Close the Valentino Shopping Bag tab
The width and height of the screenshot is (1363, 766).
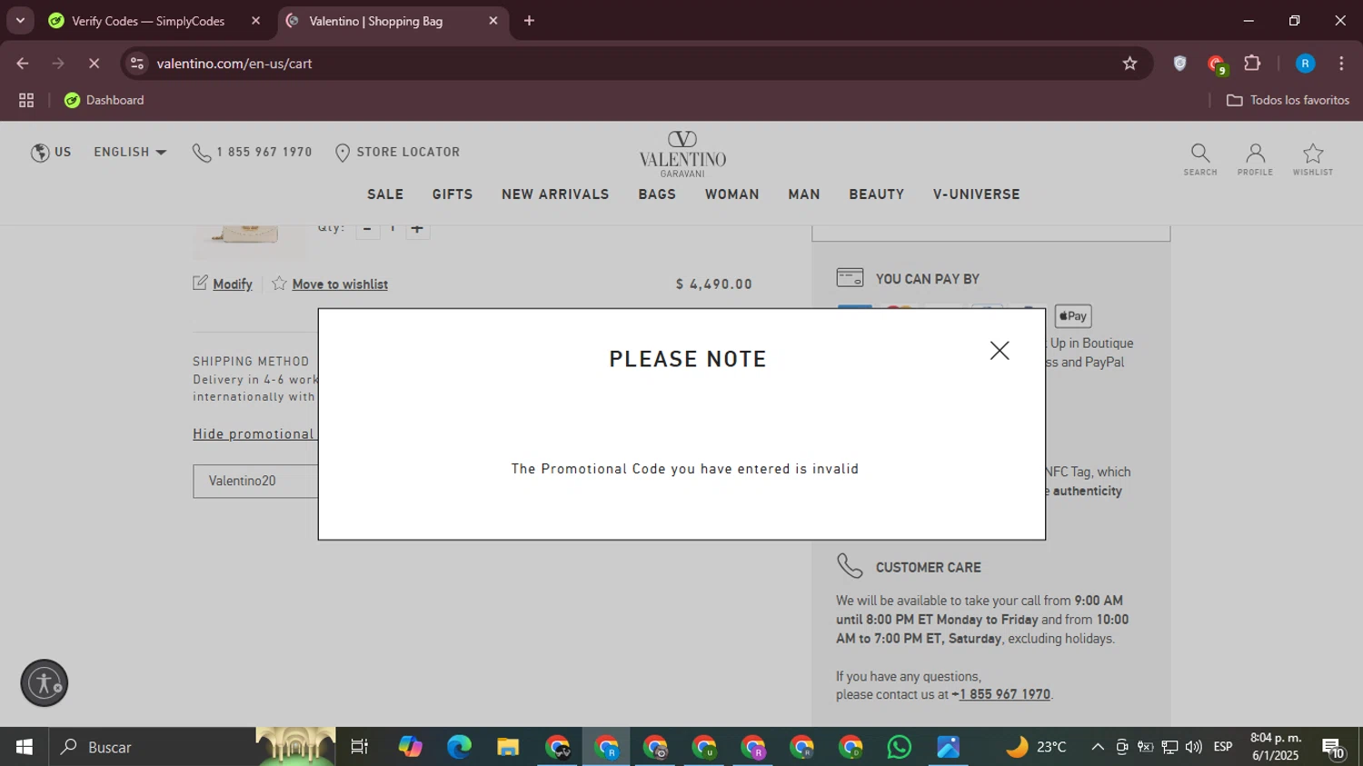click(493, 21)
